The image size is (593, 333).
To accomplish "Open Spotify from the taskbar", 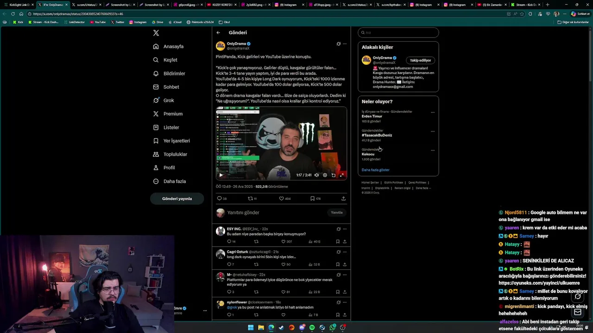I will 312,327.
